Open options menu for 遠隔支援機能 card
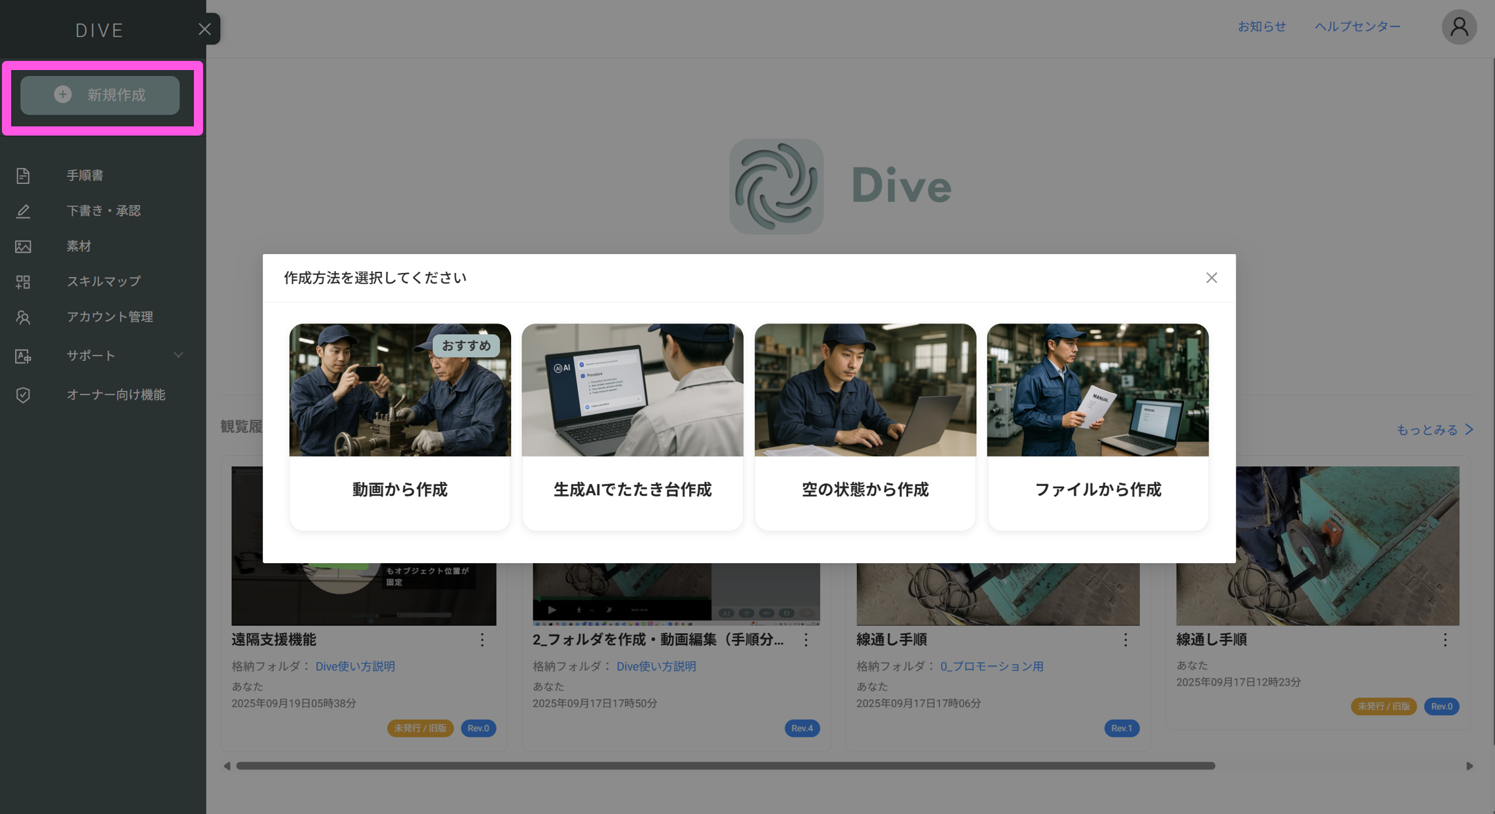This screenshot has width=1495, height=814. tap(482, 640)
